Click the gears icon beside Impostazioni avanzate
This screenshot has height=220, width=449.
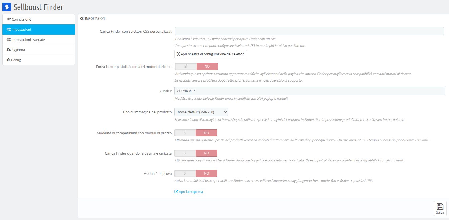[x=9, y=40]
